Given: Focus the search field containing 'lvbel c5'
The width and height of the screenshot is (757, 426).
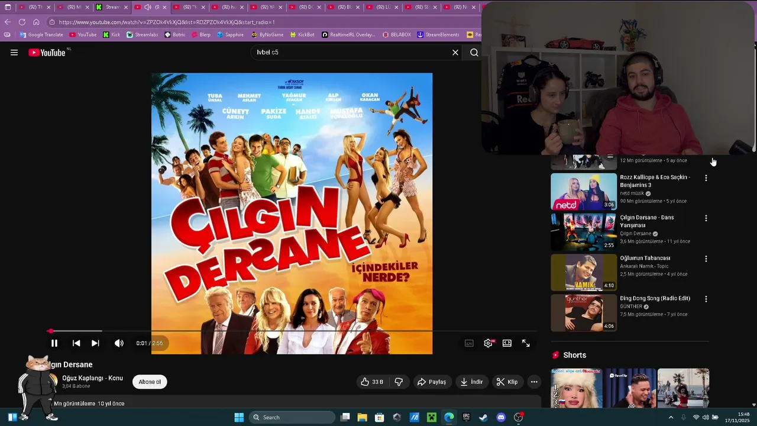Looking at the screenshot, I should click(350, 53).
